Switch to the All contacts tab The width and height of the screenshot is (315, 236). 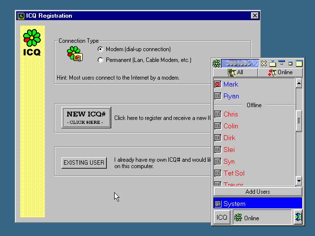point(235,72)
